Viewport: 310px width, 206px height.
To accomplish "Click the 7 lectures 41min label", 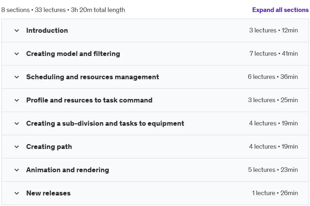I will 273,54.
